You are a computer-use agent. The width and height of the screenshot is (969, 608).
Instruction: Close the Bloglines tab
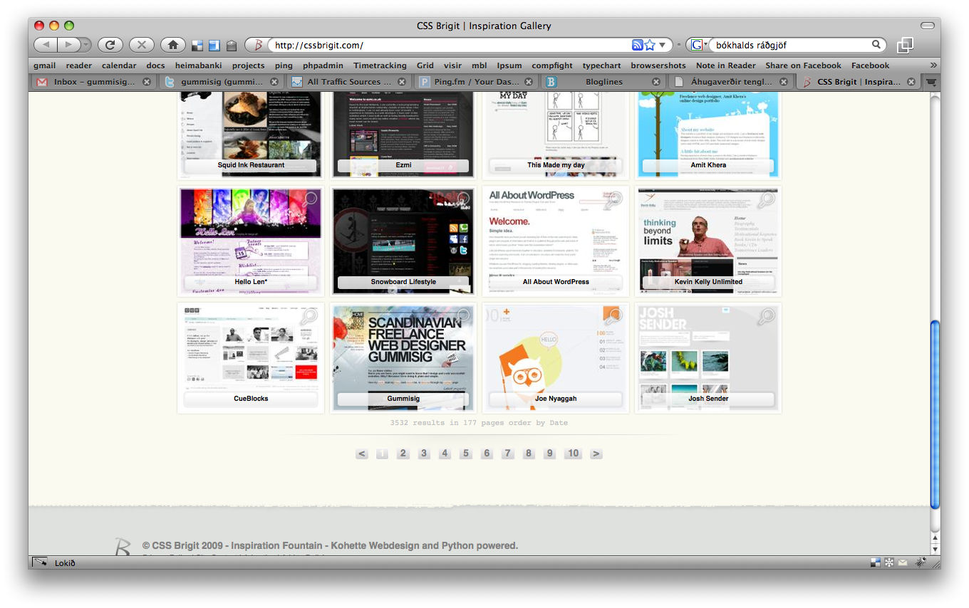pyautogui.click(x=657, y=82)
